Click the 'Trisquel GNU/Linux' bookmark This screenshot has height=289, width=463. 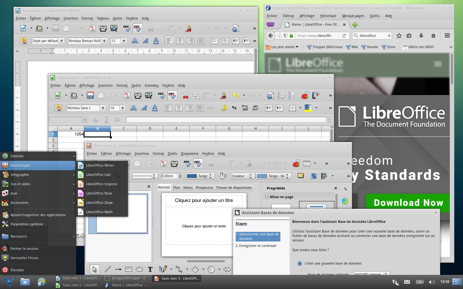[325, 47]
